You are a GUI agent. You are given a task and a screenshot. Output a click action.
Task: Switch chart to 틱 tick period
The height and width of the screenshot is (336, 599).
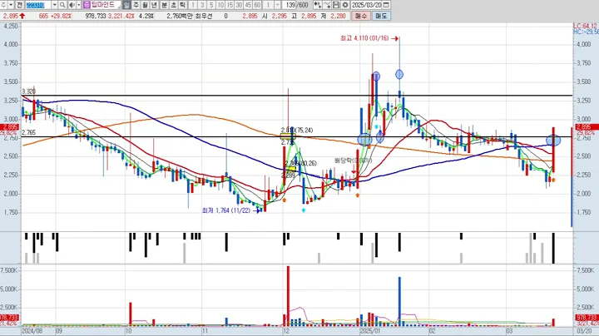182,5
